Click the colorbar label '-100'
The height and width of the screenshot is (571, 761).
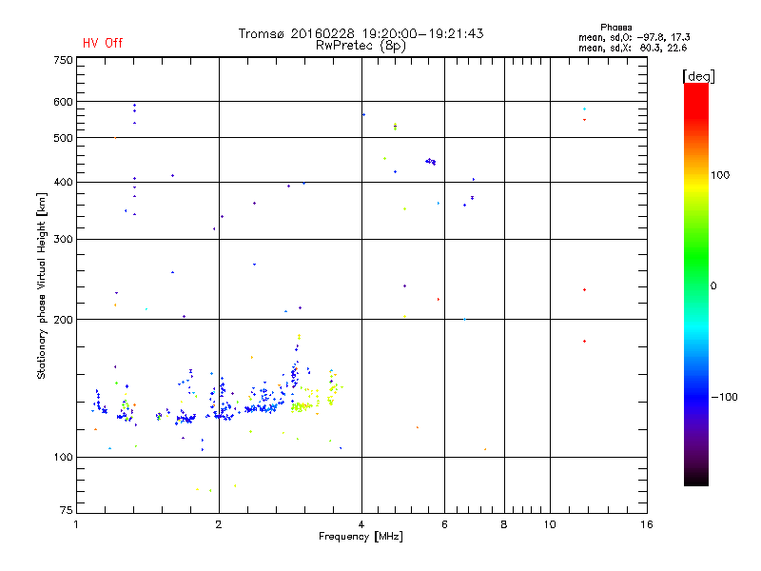[x=724, y=397]
